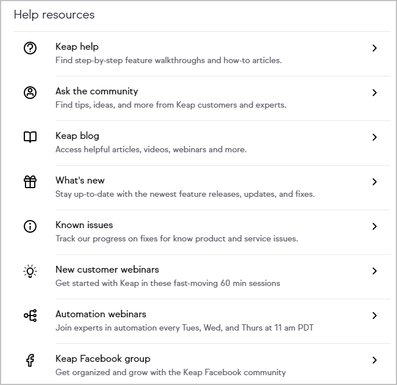Click the arrow next to What's new
Screen dimensions: 397x385
[374, 182]
